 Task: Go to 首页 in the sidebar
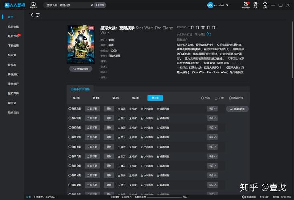coord(11,17)
